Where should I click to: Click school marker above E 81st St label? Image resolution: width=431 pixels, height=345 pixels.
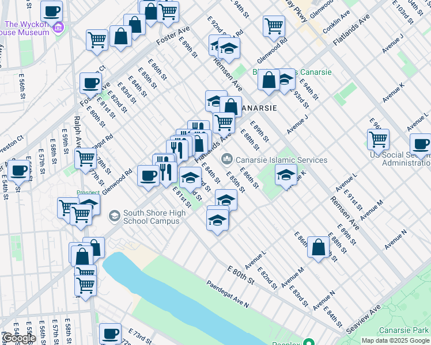(190, 179)
